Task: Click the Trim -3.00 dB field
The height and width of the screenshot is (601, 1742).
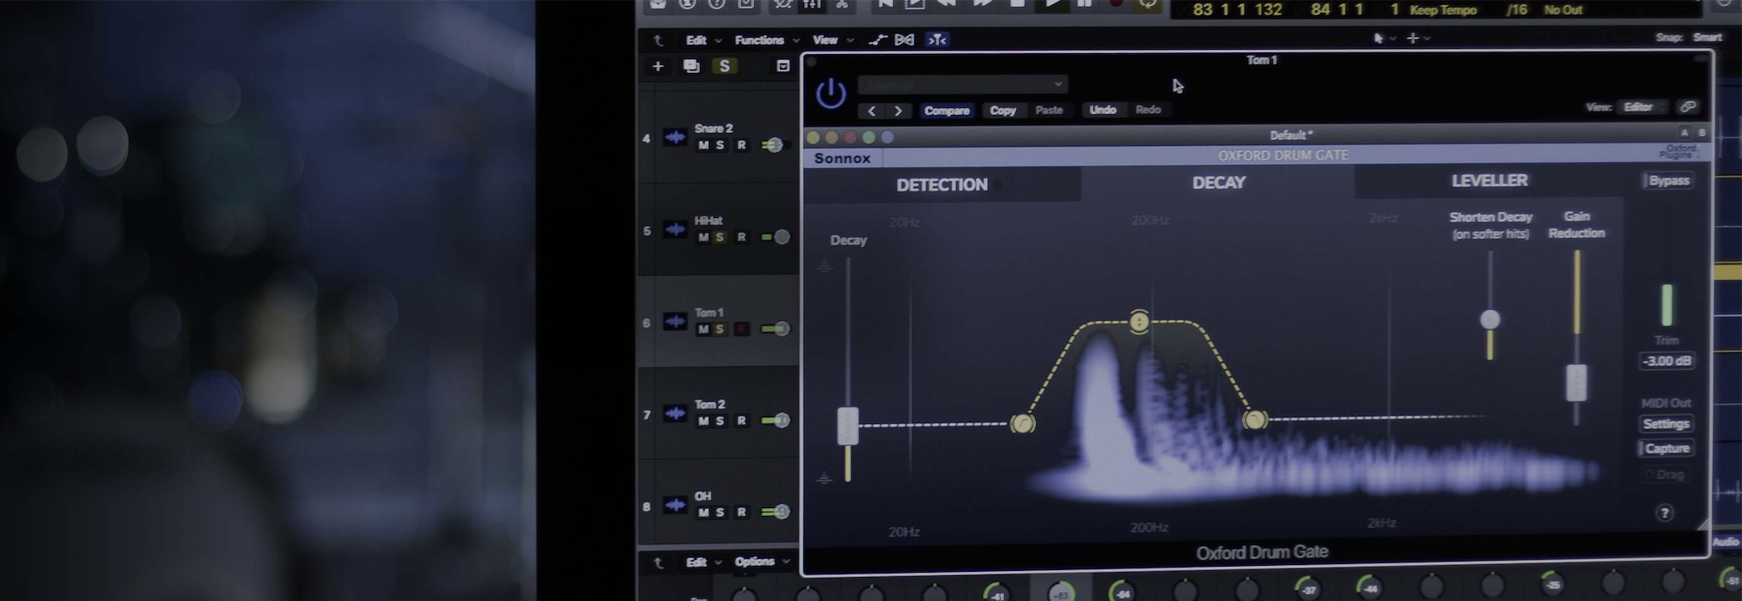Action: tap(1666, 361)
